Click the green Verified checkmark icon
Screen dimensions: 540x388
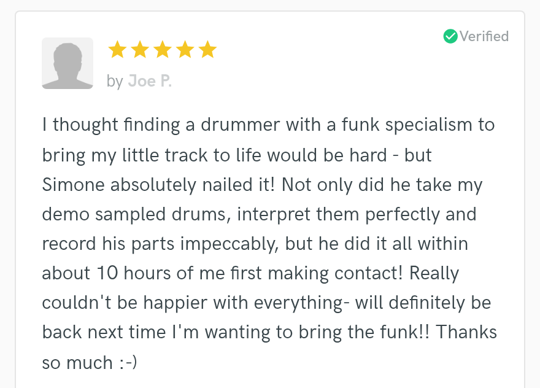pos(450,36)
